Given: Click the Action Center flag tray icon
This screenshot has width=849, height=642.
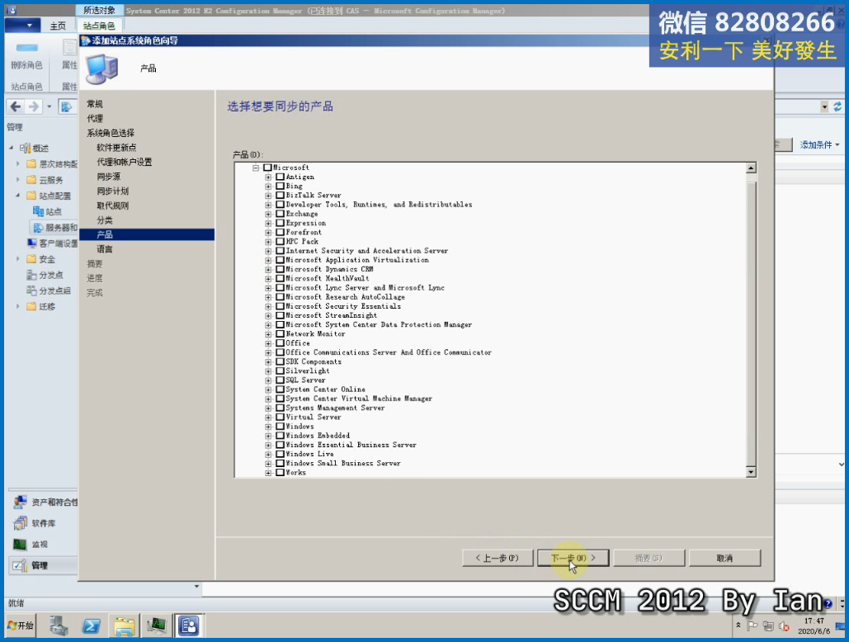Looking at the screenshot, I should [x=752, y=625].
